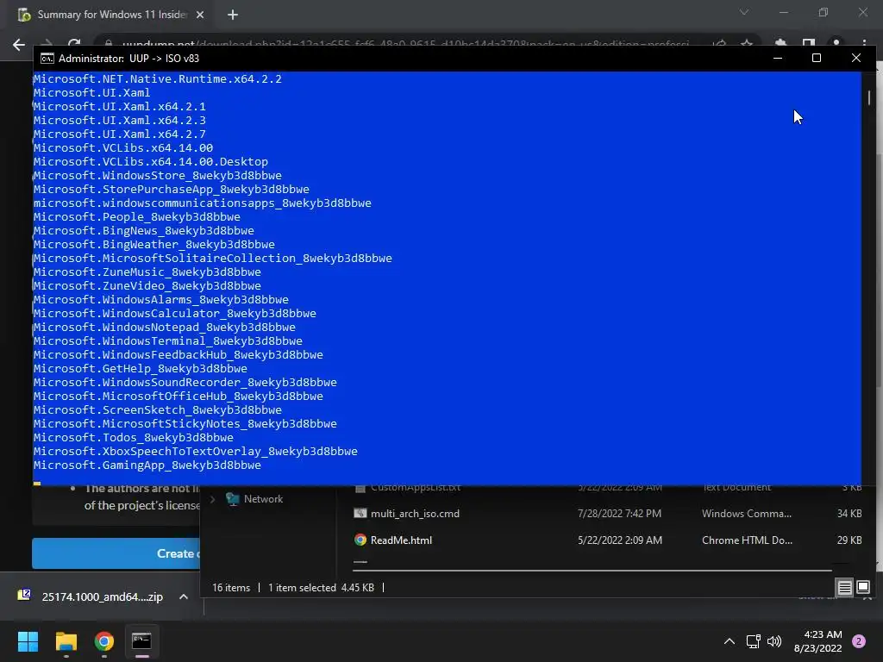Screen dimensions: 883x662
Task: Click the Explorer horizontal scrollbar
Action: [x=592, y=571]
